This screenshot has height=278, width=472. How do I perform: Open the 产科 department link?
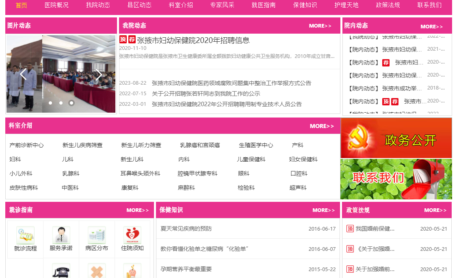(x=298, y=145)
